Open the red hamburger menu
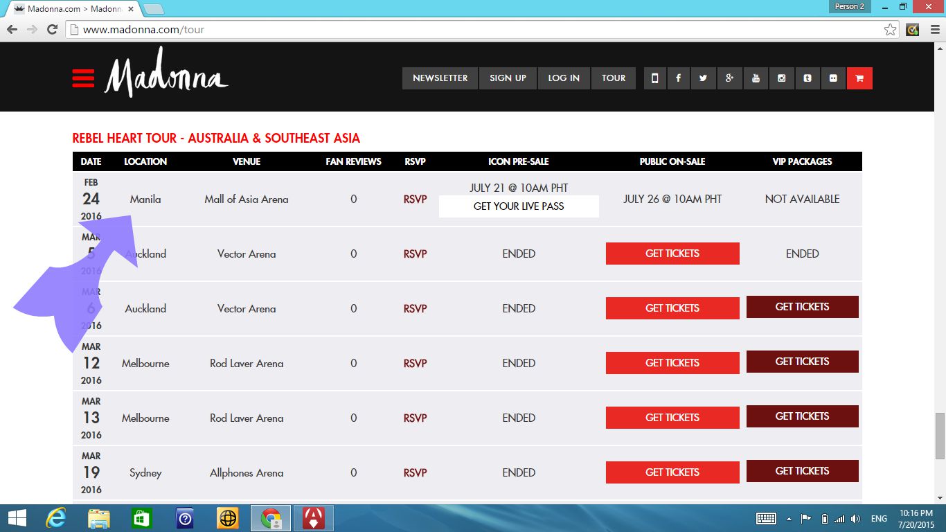Image resolution: width=946 pixels, height=532 pixels. tap(83, 78)
